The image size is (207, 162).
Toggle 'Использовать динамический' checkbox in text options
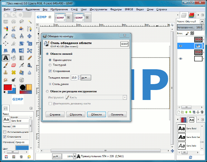tap(4, 132)
